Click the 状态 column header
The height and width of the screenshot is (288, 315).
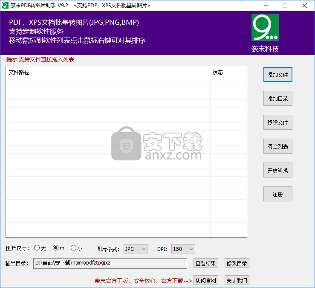point(228,72)
